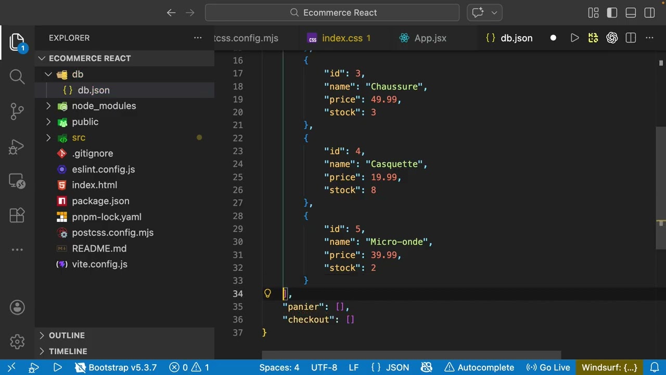The image size is (666, 375).
Task: Run the db.json file with play icon
Action: click(574, 38)
